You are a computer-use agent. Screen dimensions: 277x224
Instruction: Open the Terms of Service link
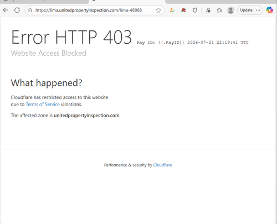pyautogui.click(x=43, y=105)
